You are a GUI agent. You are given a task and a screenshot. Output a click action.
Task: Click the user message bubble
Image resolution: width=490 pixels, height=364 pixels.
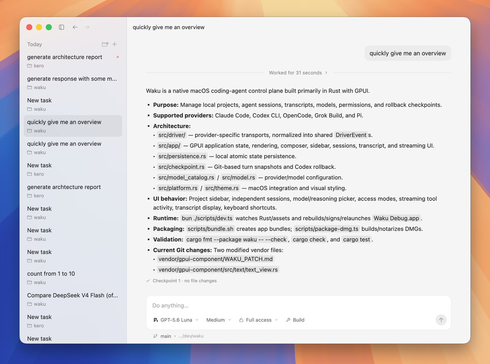407,53
